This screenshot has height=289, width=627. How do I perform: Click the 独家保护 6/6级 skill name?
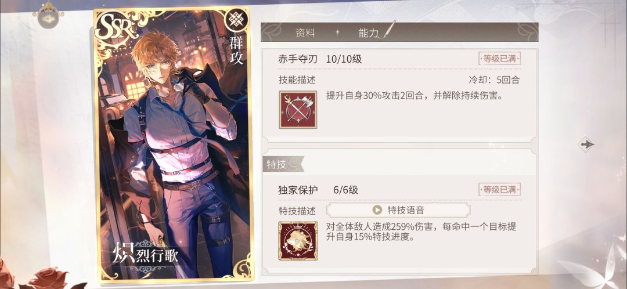318,190
